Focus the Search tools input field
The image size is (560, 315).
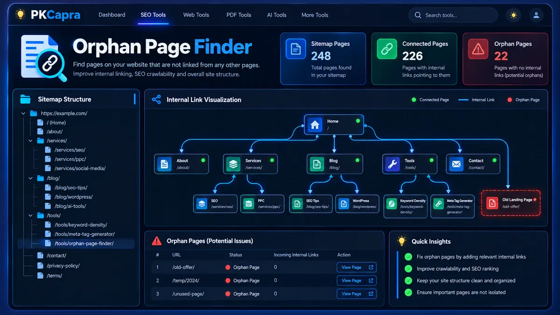[x=453, y=15]
